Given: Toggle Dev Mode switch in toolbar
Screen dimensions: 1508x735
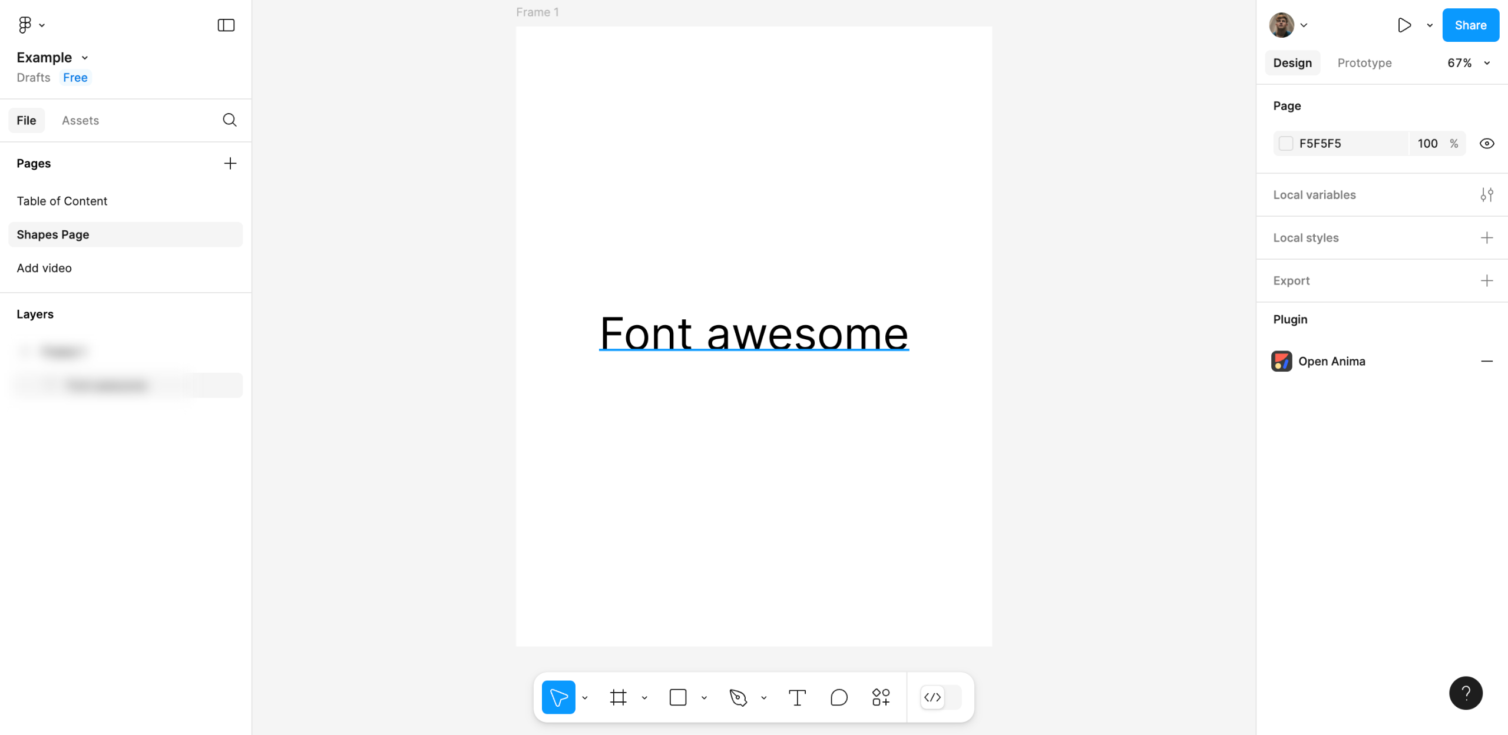Looking at the screenshot, I should pos(941,697).
